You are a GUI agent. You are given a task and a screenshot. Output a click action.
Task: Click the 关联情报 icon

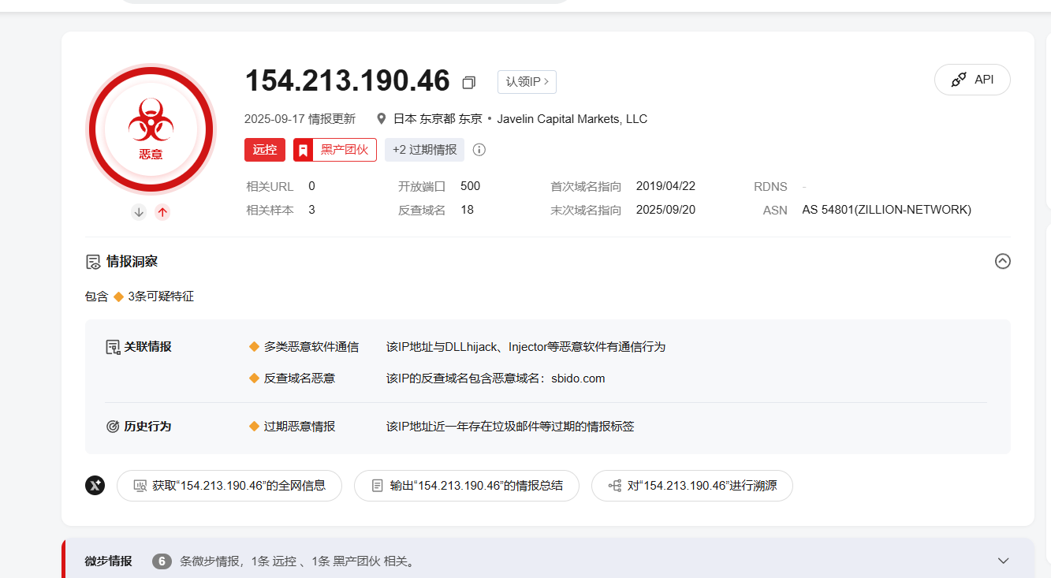coord(113,347)
